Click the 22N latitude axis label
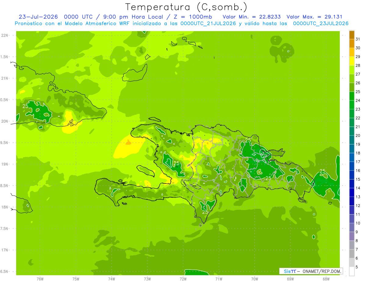The image size is (366, 283). (x=5, y=35)
